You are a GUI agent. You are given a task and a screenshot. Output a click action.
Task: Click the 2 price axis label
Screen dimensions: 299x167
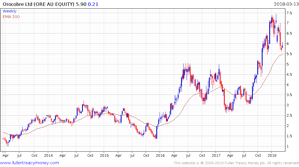288,126
